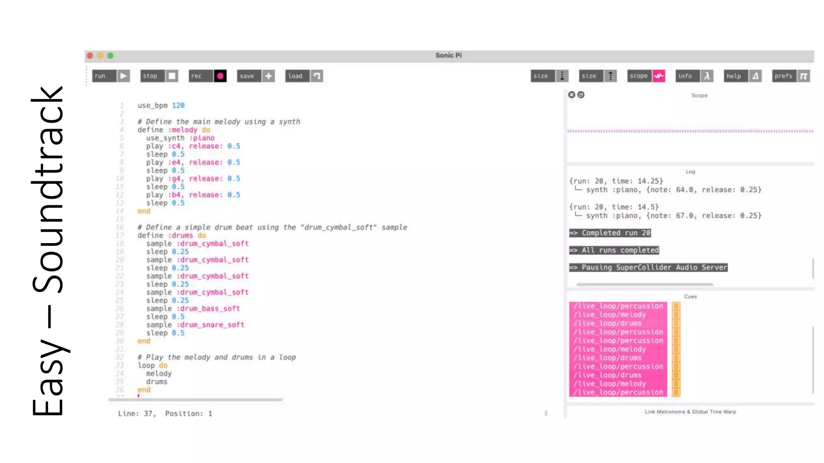Image resolution: width=824 pixels, height=463 pixels.
Task: Click the 'All runs completed' log message
Action: coord(614,250)
